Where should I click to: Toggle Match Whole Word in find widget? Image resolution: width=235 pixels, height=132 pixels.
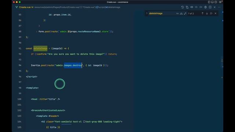[181, 14]
